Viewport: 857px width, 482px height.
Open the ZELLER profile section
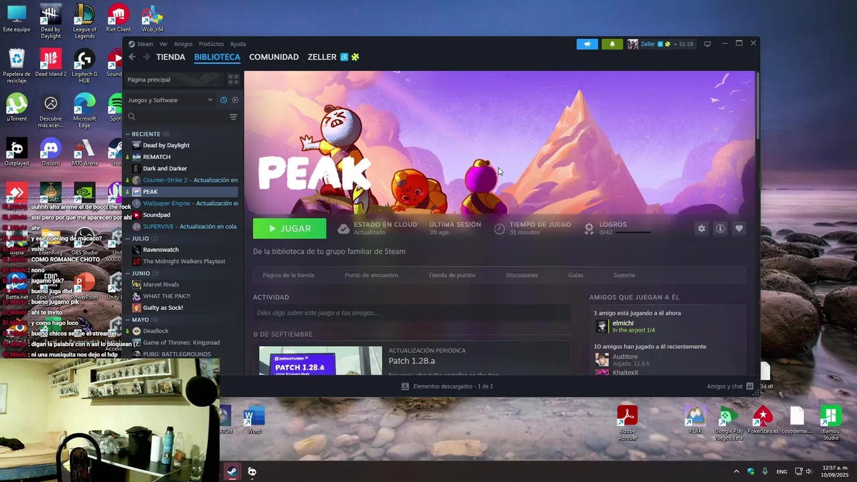point(322,58)
